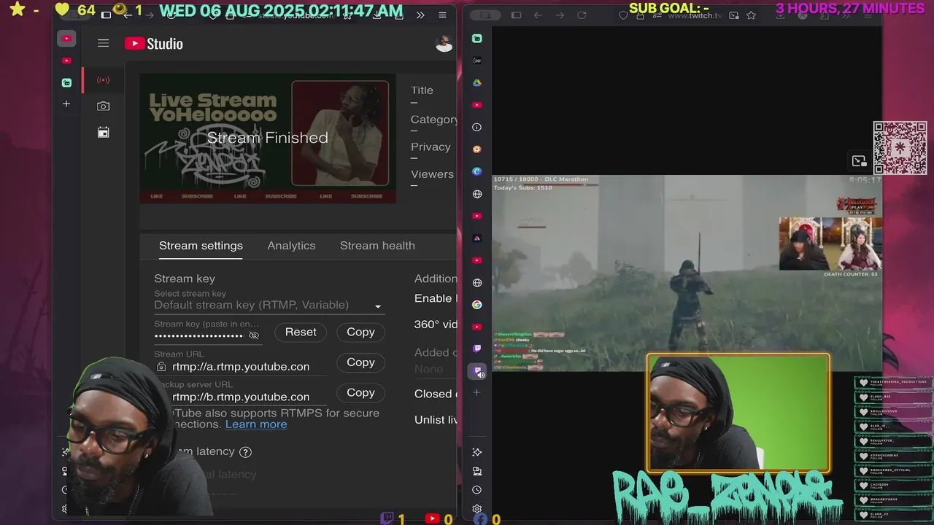Image resolution: width=934 pixels, height=525 pixels.
Task: Switch to the Stream settings tab
Action: [x=201, y=246]
